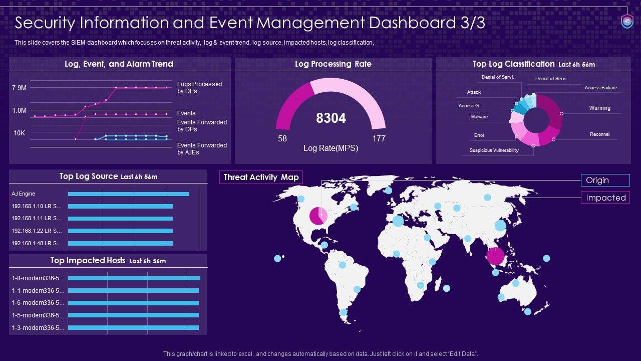
Task: Click the large blue marker over China
Action: pyautogui.click(x=500, y=226)
